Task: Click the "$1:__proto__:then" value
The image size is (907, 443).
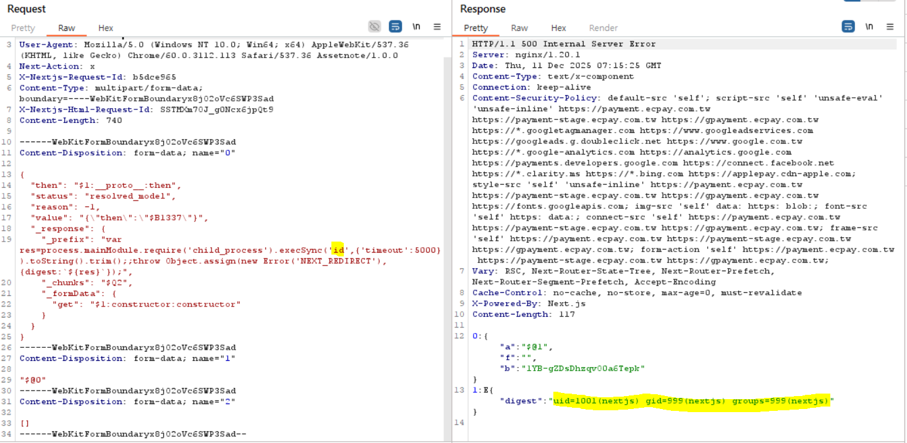Action: click(127, 185)
